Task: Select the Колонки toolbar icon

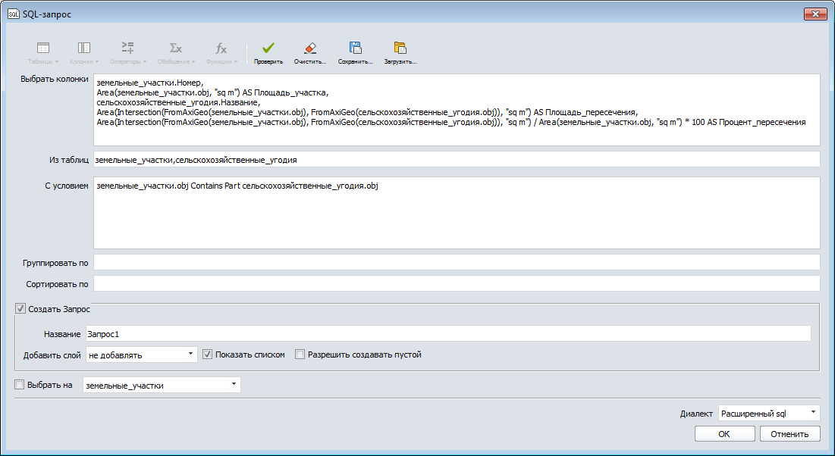Action: pos(83,49)
